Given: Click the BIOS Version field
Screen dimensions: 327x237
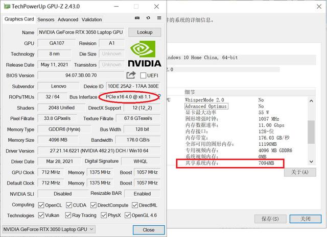Looking at the screenshot, I should (x=81, y=75).
